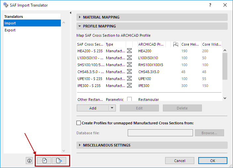Click the rectangular profile icon in Parametric row
233x168 pixels.
(x=129, y=99)
